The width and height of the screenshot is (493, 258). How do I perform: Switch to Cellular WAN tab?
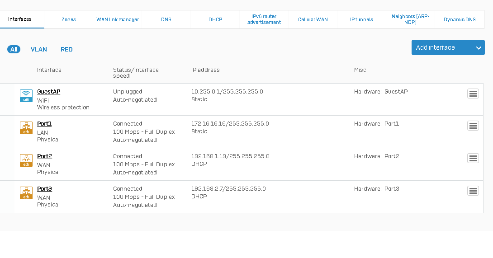(313, 19)
